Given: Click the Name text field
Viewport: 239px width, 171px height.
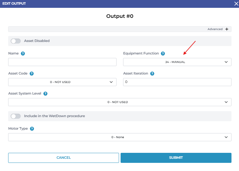Looking at the screenshot, I should point(62,62).
